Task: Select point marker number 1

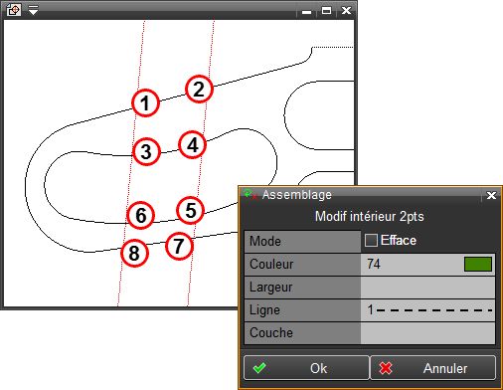Action: [145, 102]
